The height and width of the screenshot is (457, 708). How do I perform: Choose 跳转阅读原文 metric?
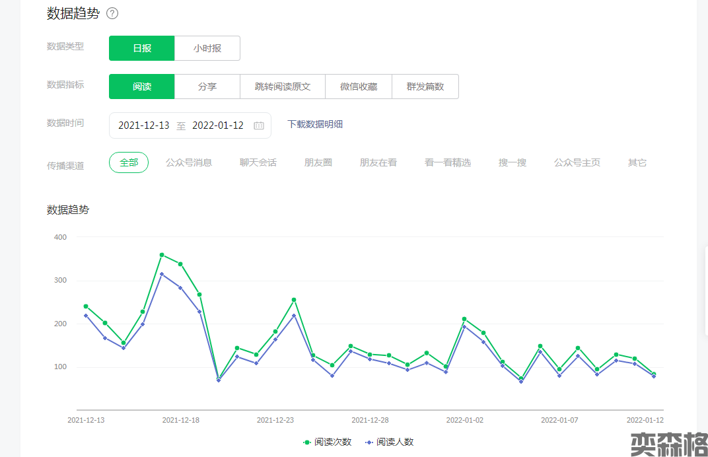(x=283, y=87)
